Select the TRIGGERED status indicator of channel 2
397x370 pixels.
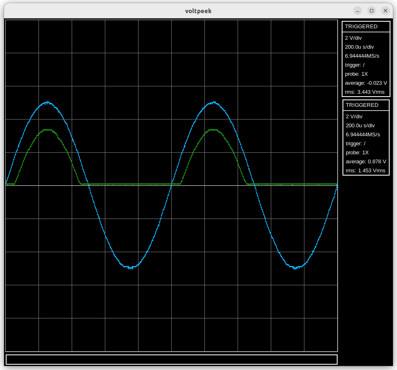coord(362,105)
